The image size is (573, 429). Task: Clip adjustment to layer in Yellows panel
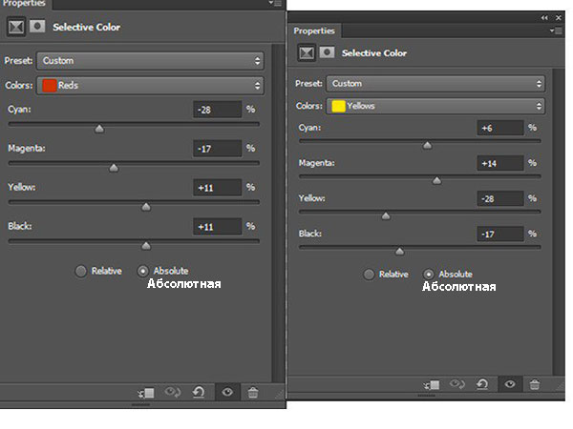point(432,384)
